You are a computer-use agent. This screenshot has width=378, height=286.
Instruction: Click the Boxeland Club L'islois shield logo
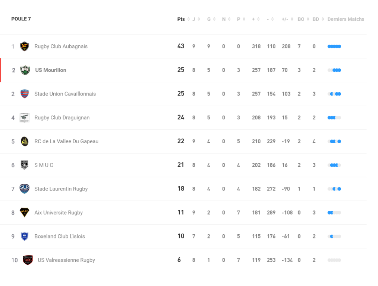pyautogui.click(x=25, y=236)
